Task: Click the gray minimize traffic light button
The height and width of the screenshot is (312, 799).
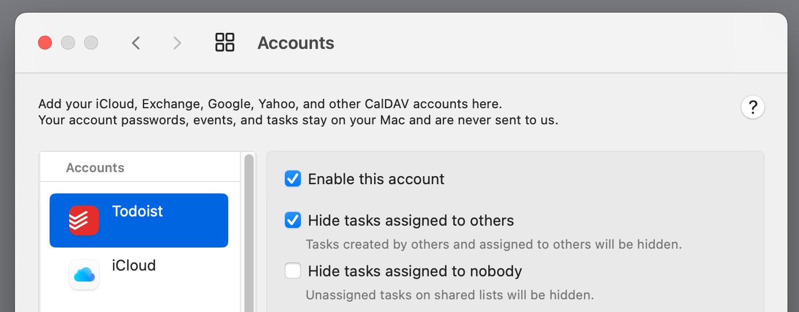Action: [68, 43]
